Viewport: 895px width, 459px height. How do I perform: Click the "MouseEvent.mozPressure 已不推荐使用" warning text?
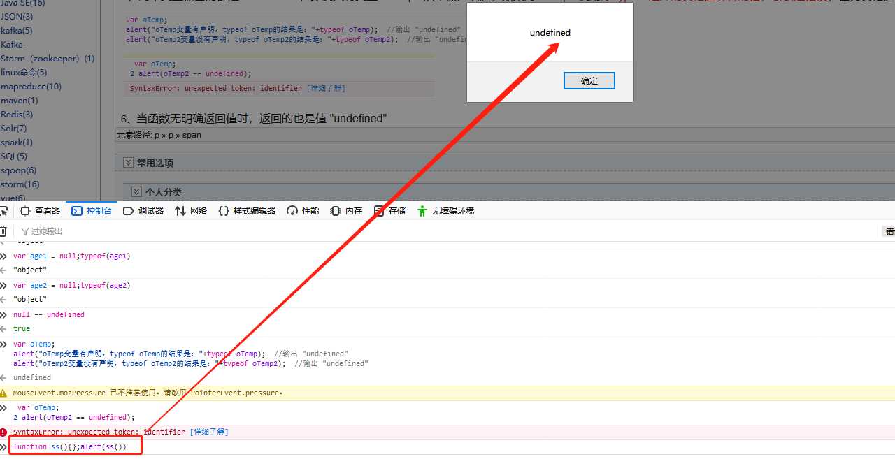click(x=149, y=393)
